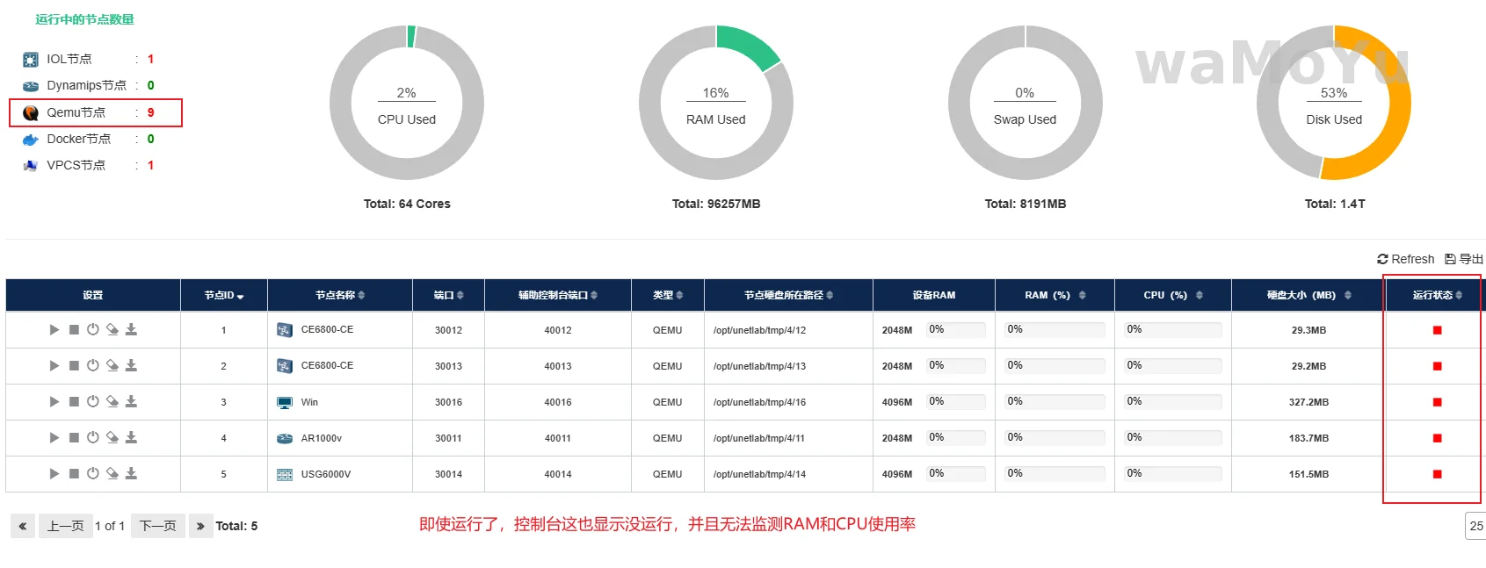Click the red status indicator for USG6000V
Image resolution: width=1486 pixels, height=568 pixels.
(1437, 474)
